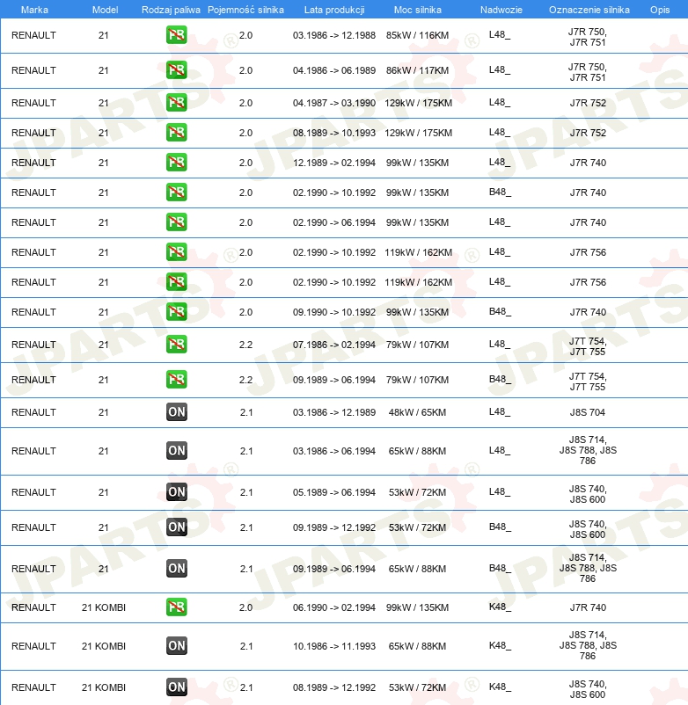Click the ON diesel icon in J8S 704 row
Image resolution: width=688 pixels, height=705 pixels.
coord(176,412)
